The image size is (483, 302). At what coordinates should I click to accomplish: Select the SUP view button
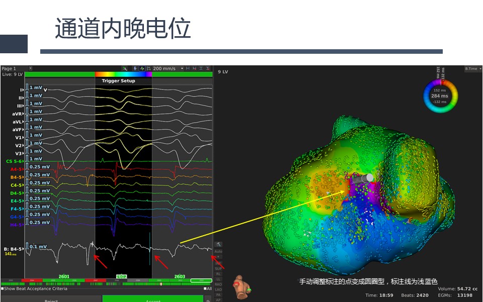(218, 268)
